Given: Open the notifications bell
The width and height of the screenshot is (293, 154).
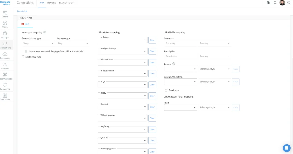Looking at the screenshot, I should click(275, 3).
